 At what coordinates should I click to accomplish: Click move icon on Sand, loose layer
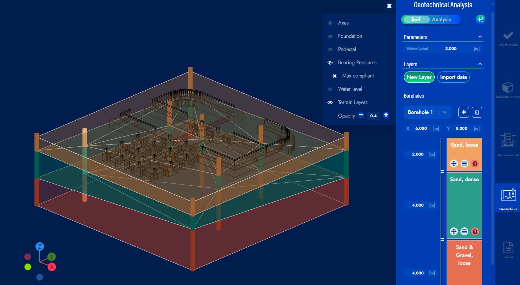pos(454,164)
